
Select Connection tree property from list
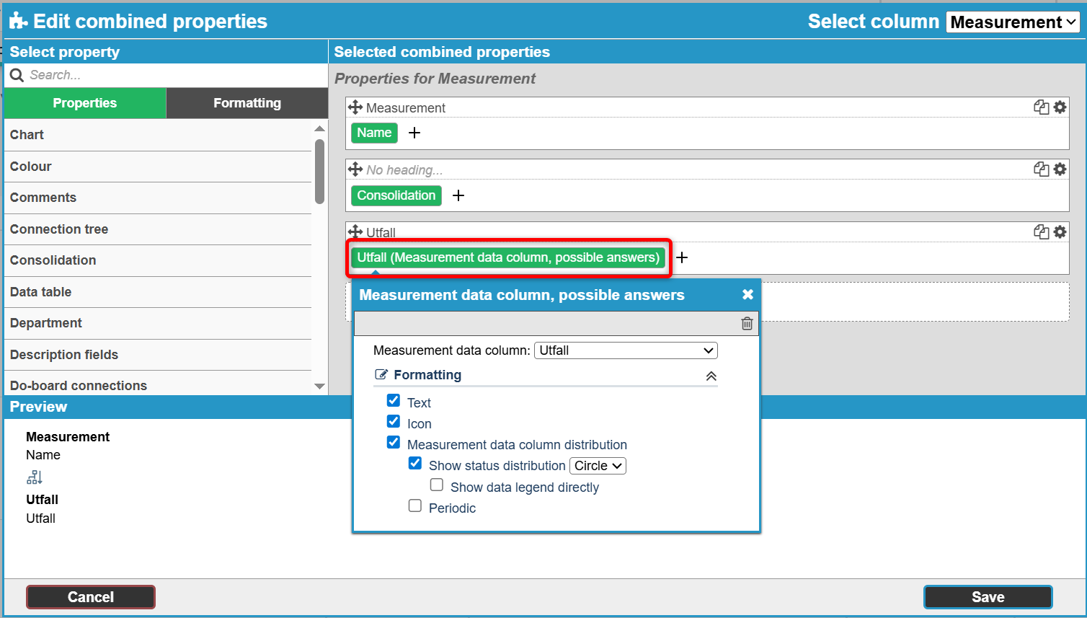click(x=59, y=229)
